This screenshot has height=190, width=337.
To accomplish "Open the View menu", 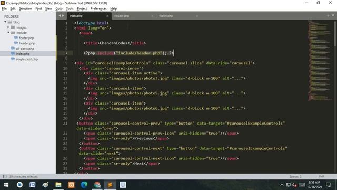I will click(48, 8).
